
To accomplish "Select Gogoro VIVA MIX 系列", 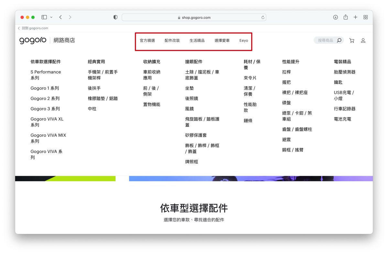I will [x=48, y=138].
